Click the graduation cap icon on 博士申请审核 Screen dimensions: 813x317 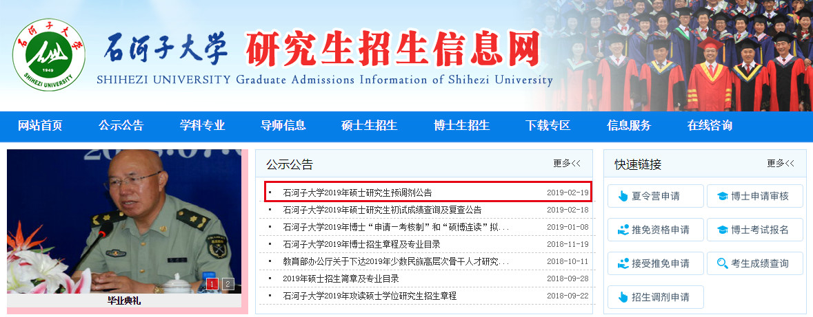[722, 196]
